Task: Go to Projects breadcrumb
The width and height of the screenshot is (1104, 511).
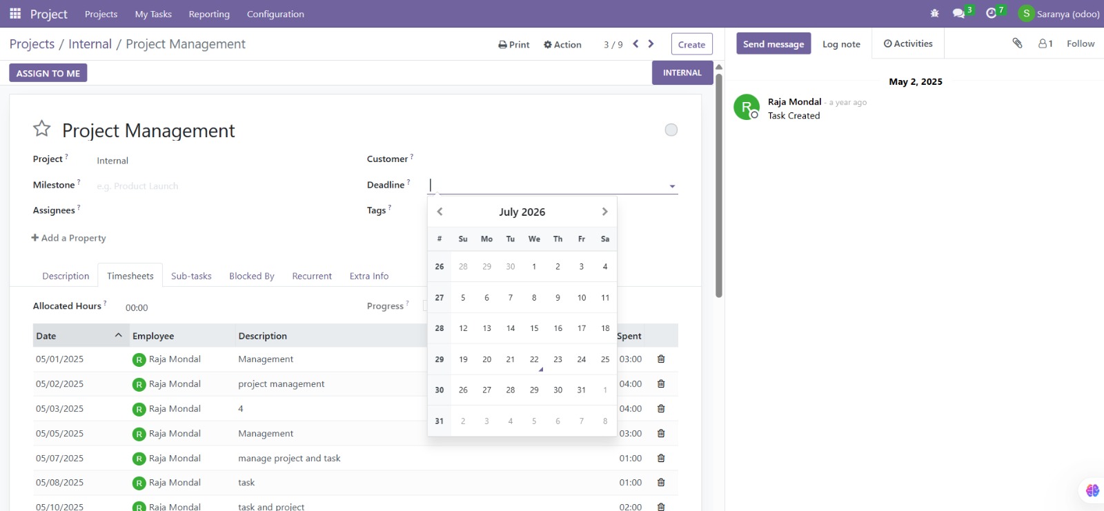Action: coord(32,44)
